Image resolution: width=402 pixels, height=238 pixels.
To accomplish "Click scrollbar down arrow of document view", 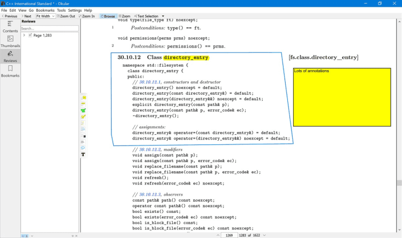I will coord(399,230).
